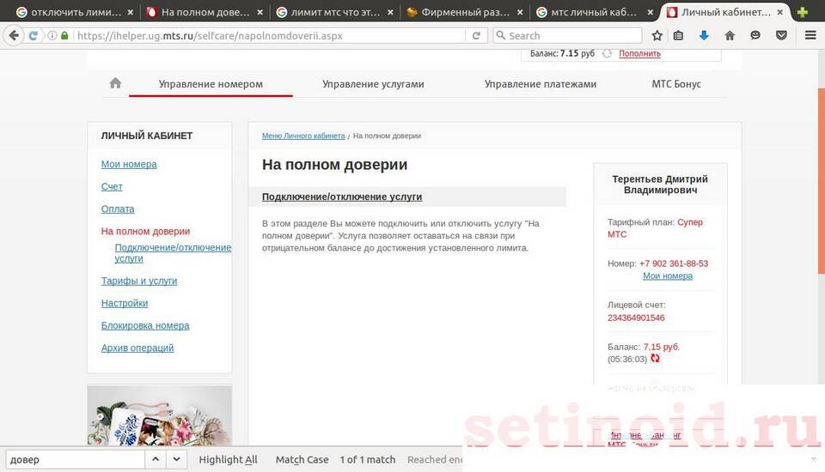
Task: Open main 'Подключение/отключение услуги' heading link
Action: (x=342, y=197)
